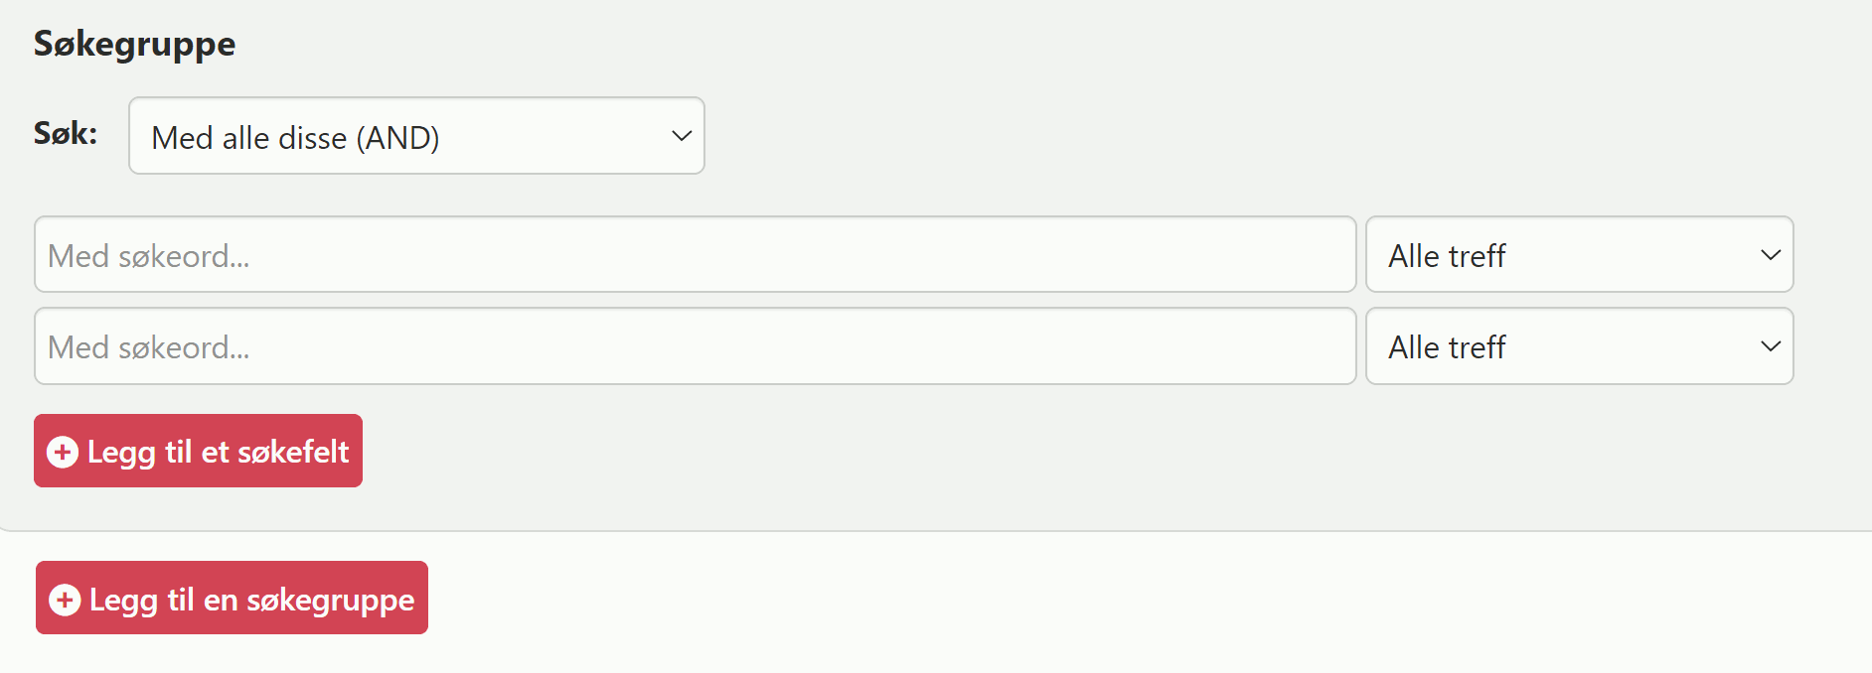The image size is (1872, 673).
Task: Click the Alle treff text in the lower selector
Action: pos(1446,347)
